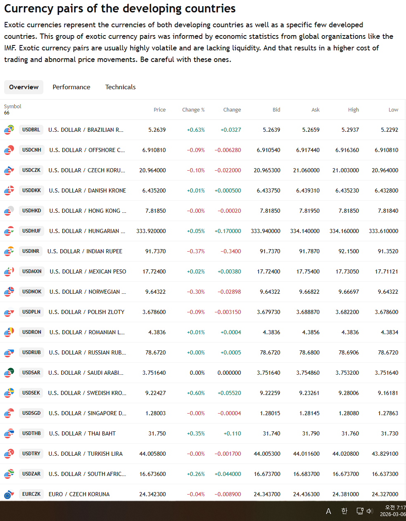Screen dimensions: 406x521
Task: Sort table by Change column header
Action: click(x=232, y=110)
